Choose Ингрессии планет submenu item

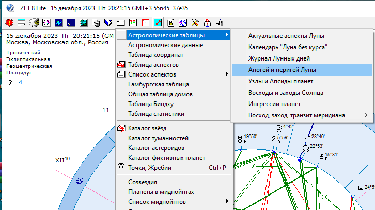click(x=302, y=104)
